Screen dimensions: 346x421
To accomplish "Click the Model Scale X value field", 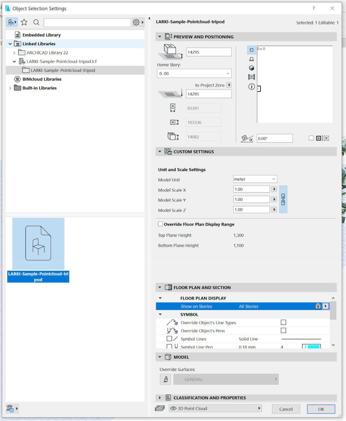I will tap(252, 189).
